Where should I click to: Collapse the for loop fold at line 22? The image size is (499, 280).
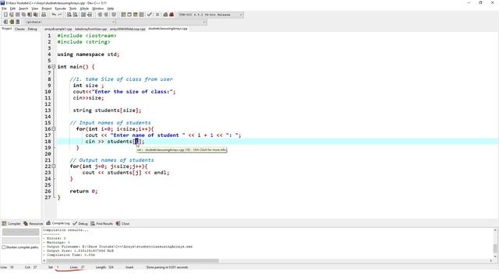54,166
